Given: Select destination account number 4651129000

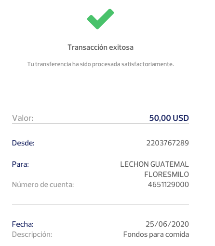Looking at the screenshot, I should click(168, 185).
